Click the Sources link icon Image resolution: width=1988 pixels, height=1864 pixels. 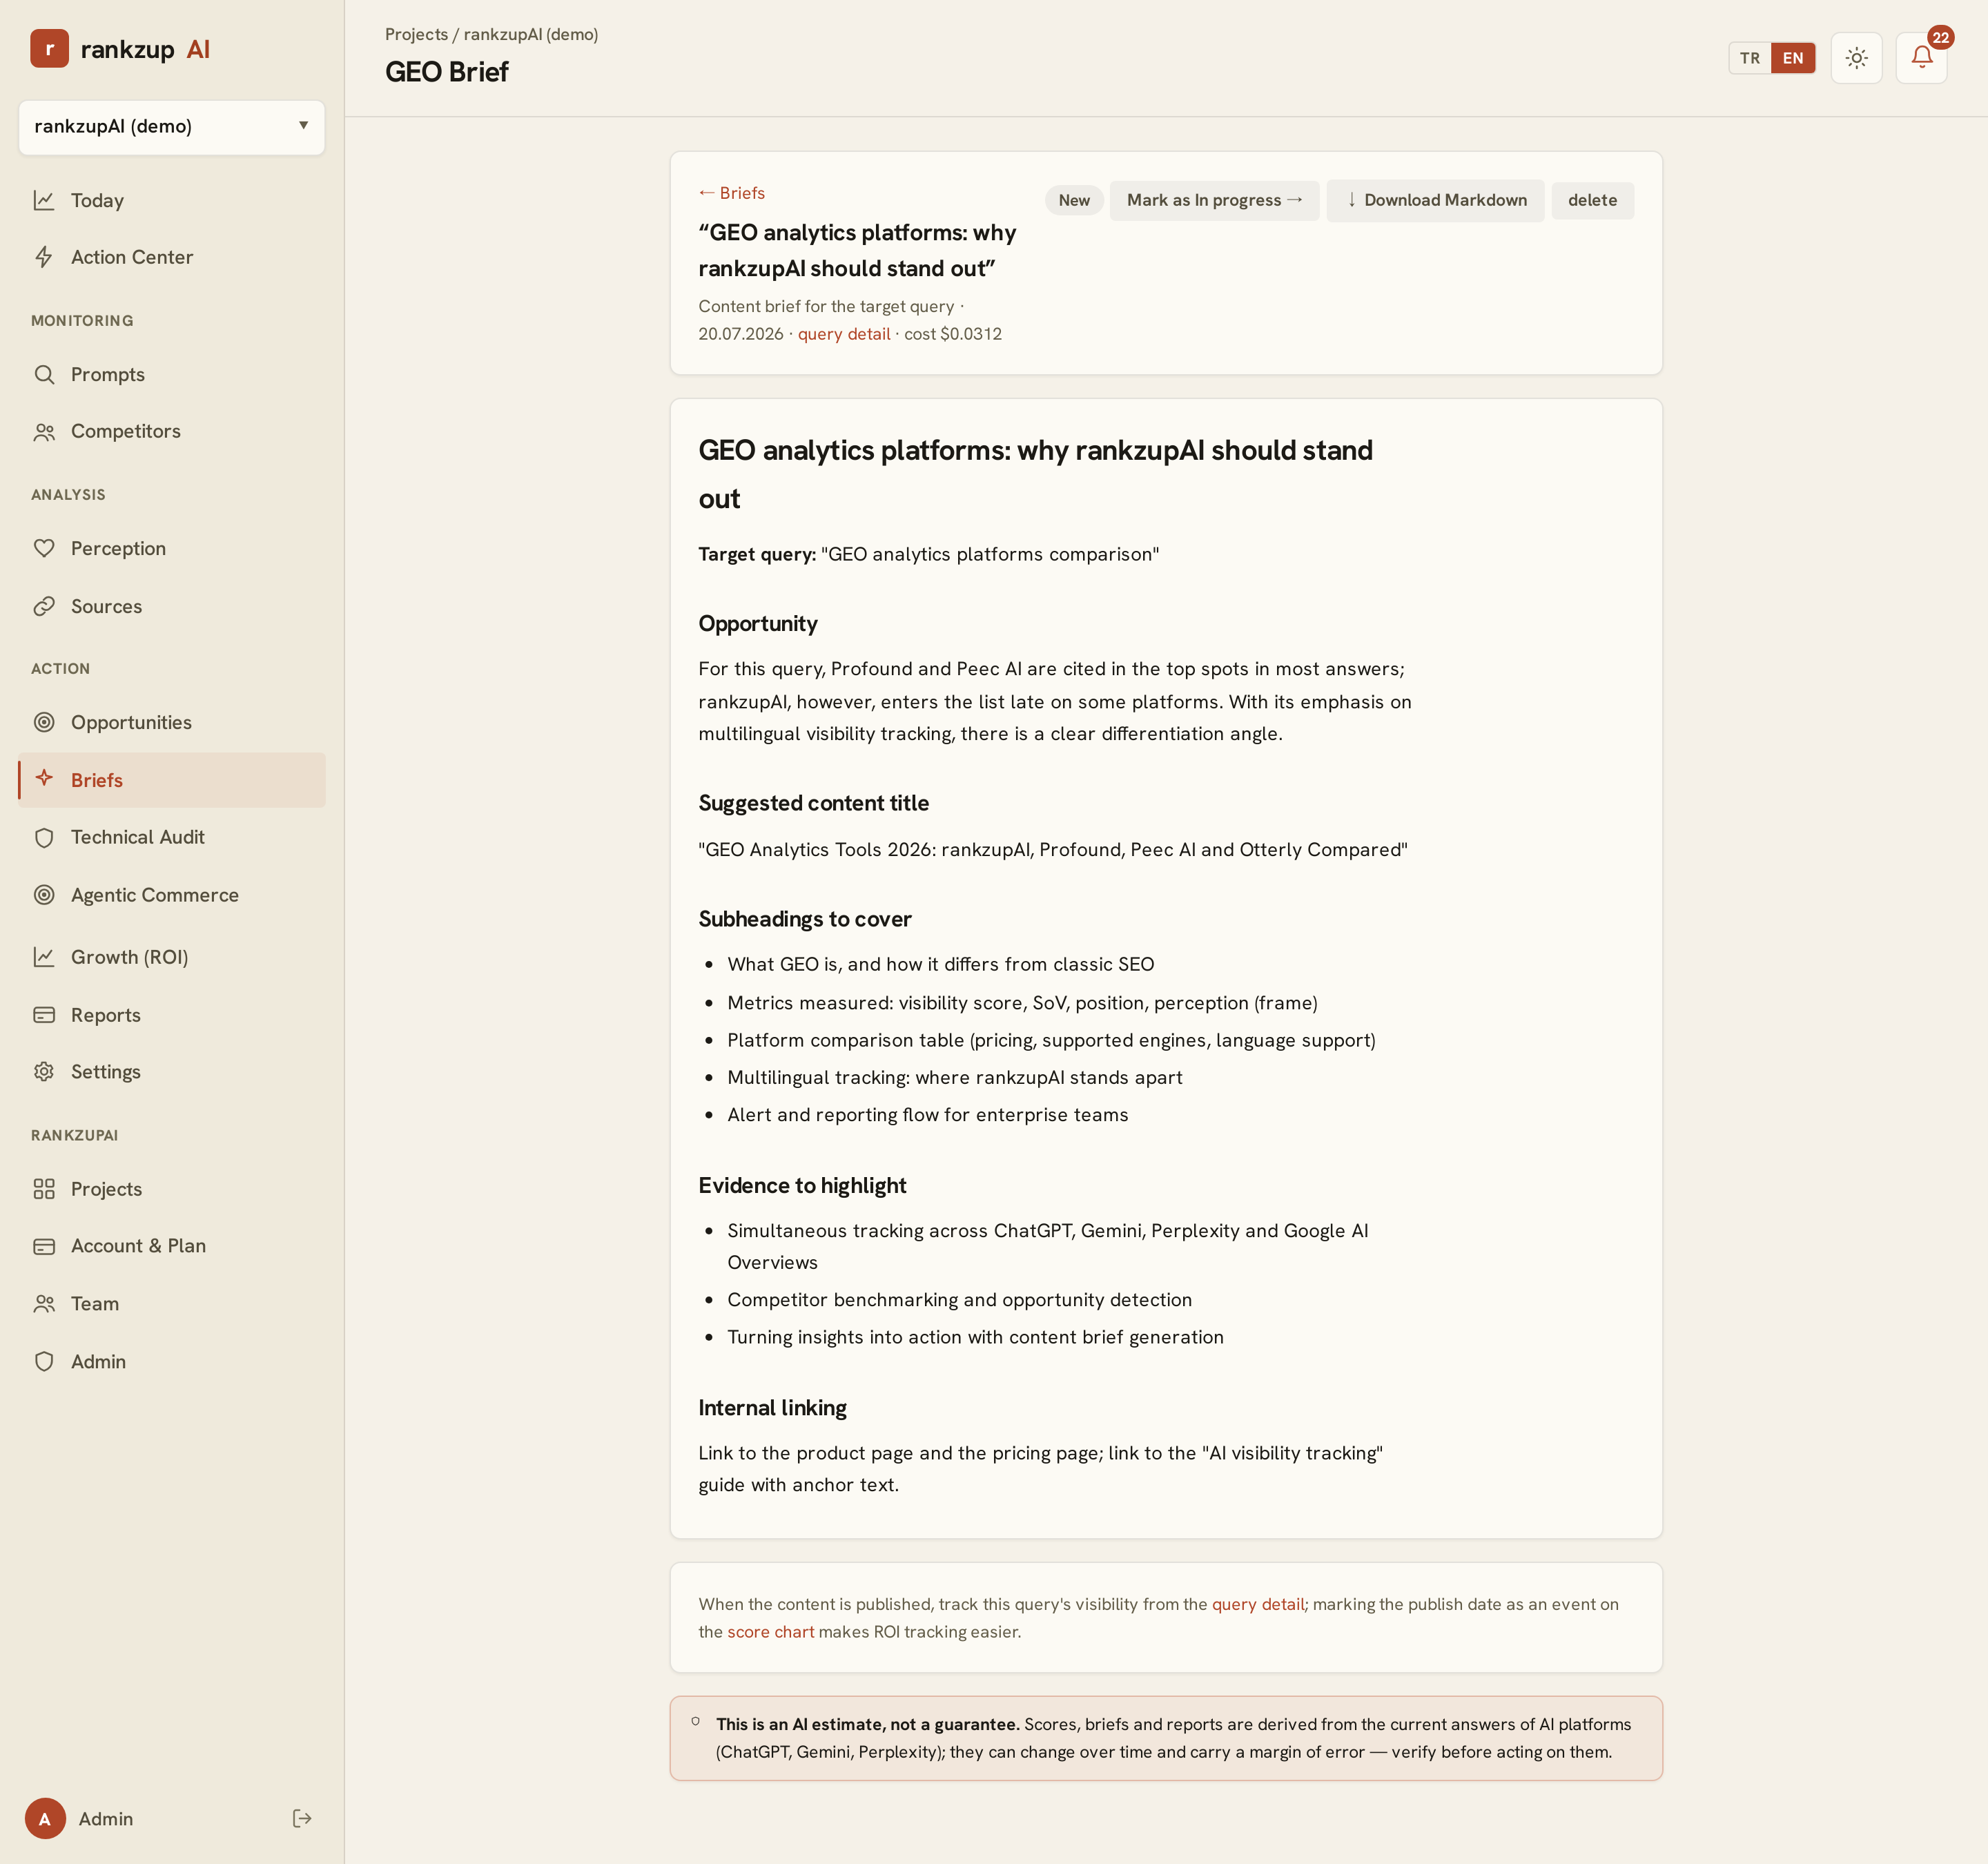(x=44, y=606)
